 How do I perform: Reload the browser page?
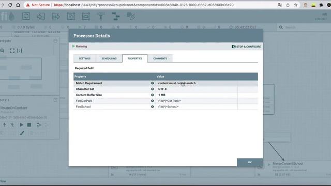pyautogui.click(x=10, y=5)
